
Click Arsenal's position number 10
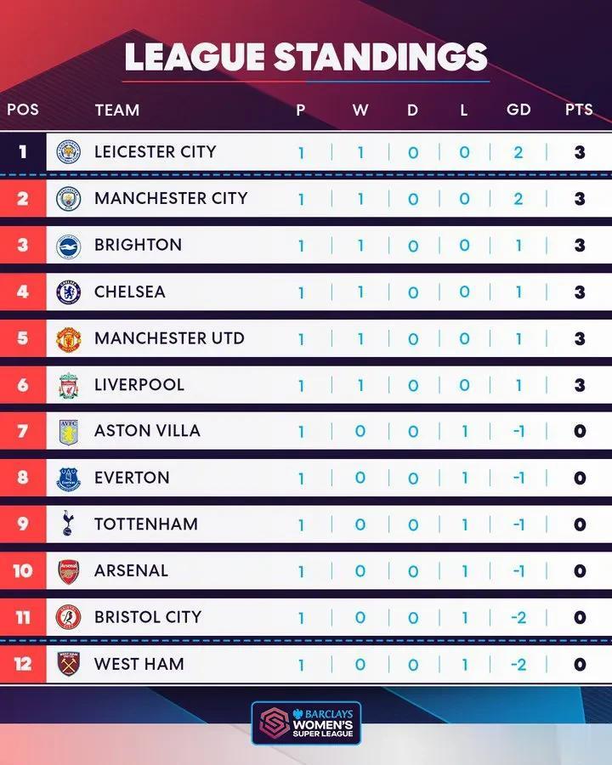coord(22,571)
